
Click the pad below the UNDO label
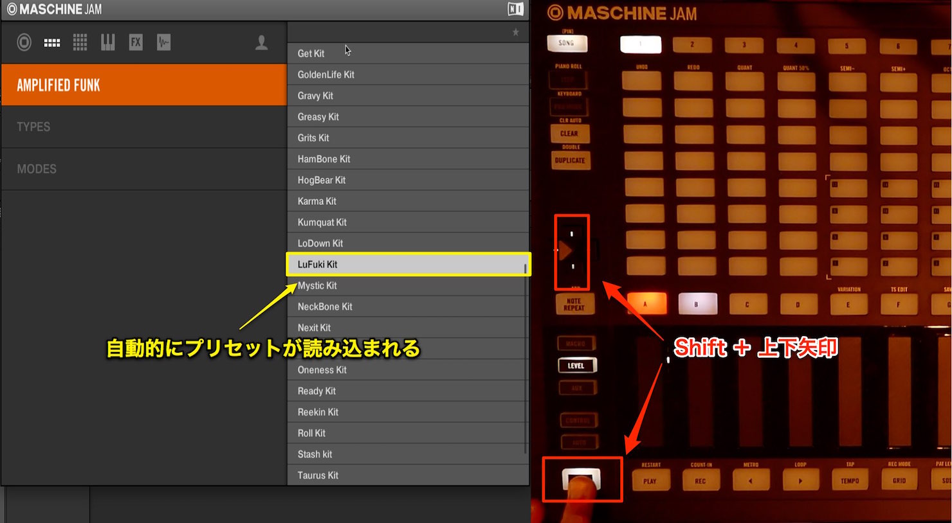coord(642,81)
